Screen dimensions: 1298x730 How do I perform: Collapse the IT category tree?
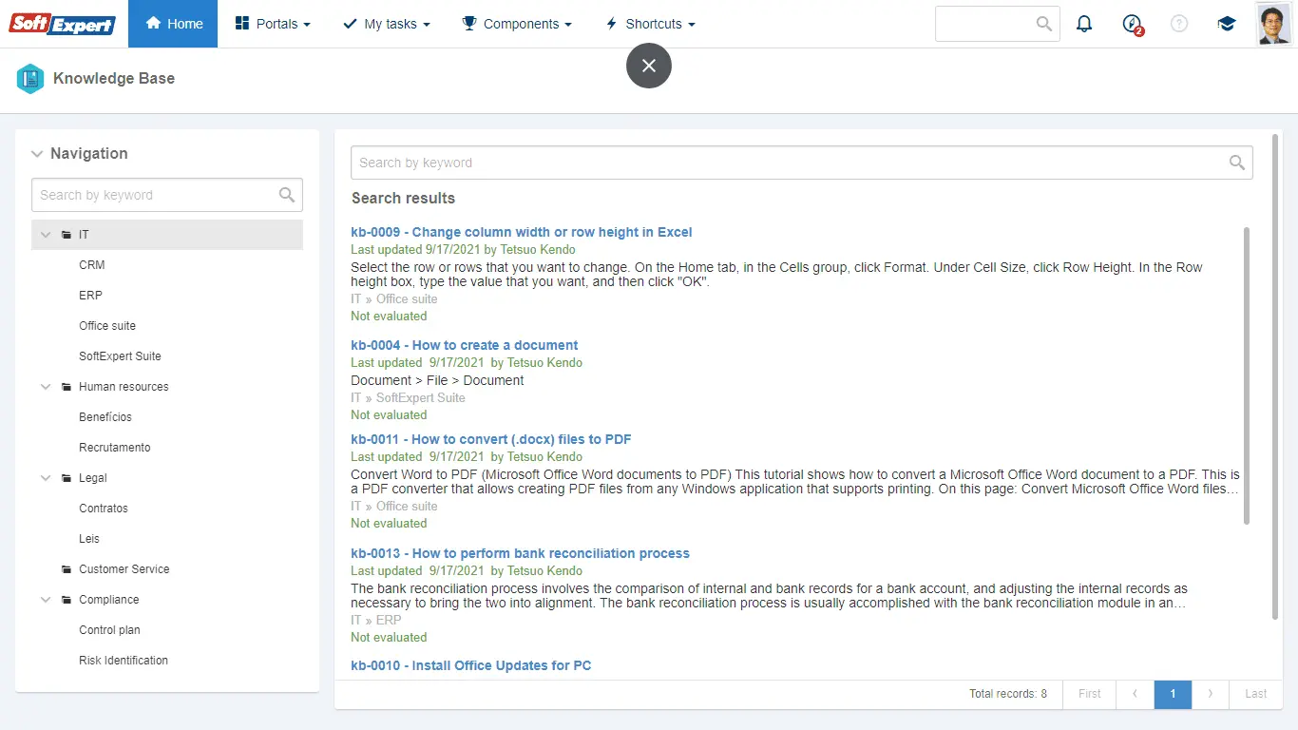[x=45, y=234]
